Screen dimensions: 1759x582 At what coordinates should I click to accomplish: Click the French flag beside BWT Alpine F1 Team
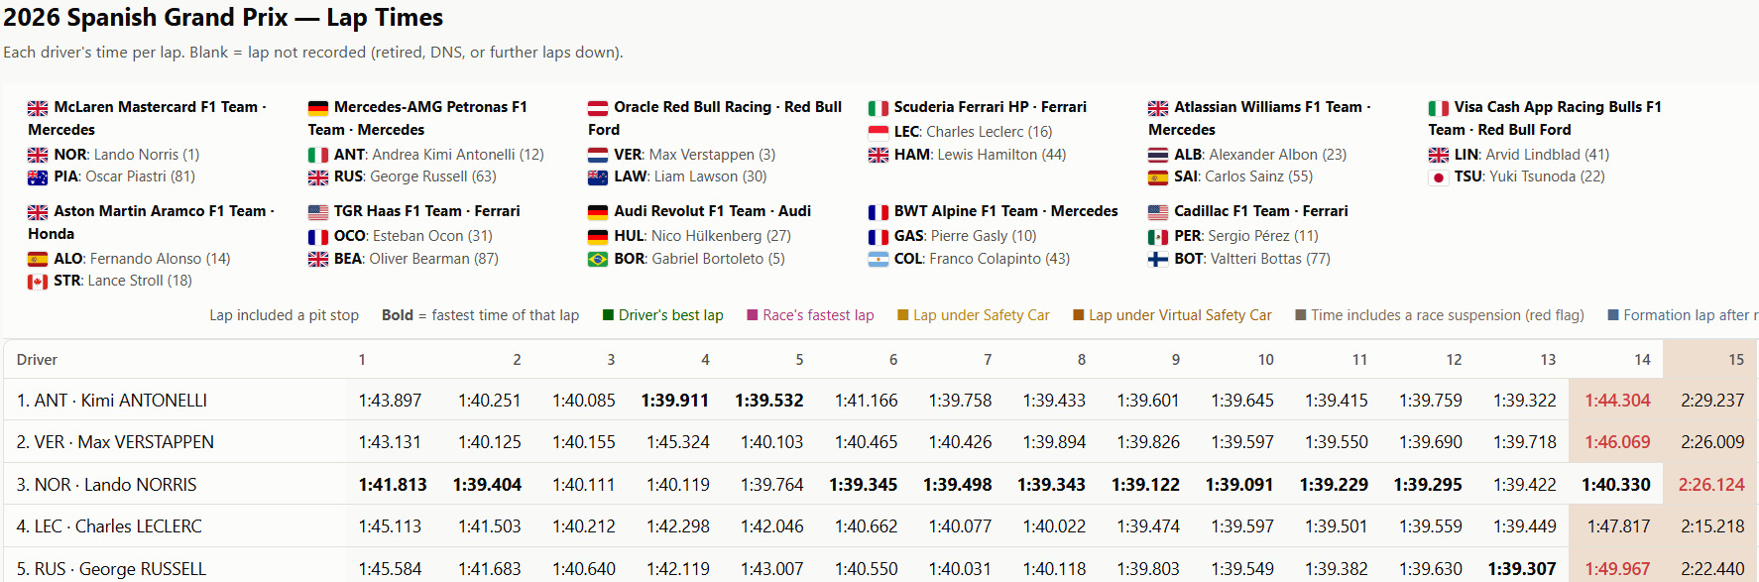pyautogui.click(x=879, y=212)
